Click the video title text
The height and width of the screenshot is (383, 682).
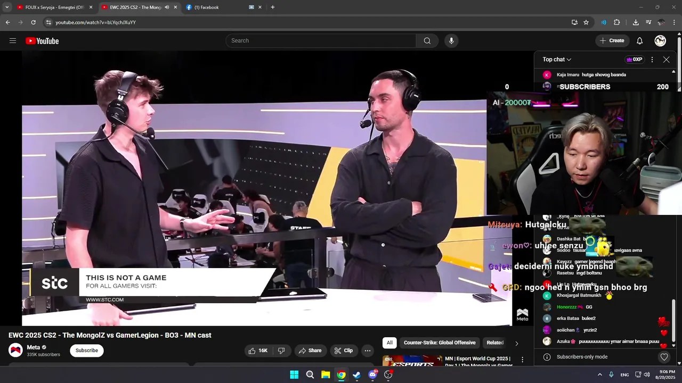click(x=110, y=335)
